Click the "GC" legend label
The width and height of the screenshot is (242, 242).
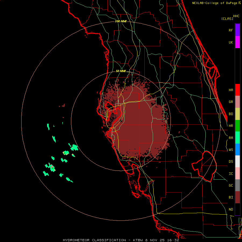pos(231,186)
